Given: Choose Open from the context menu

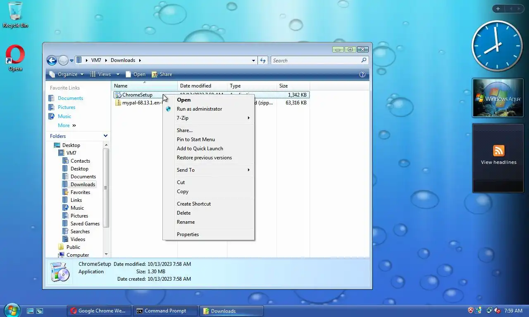Looking at the screenshot, I should click(208, 100).
